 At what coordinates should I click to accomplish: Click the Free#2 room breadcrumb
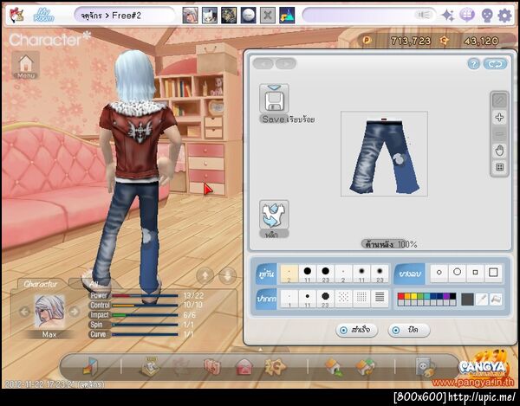point(127,16)
